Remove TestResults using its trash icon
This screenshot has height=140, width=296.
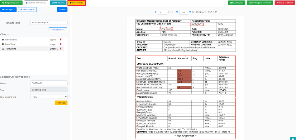(60, 49)
